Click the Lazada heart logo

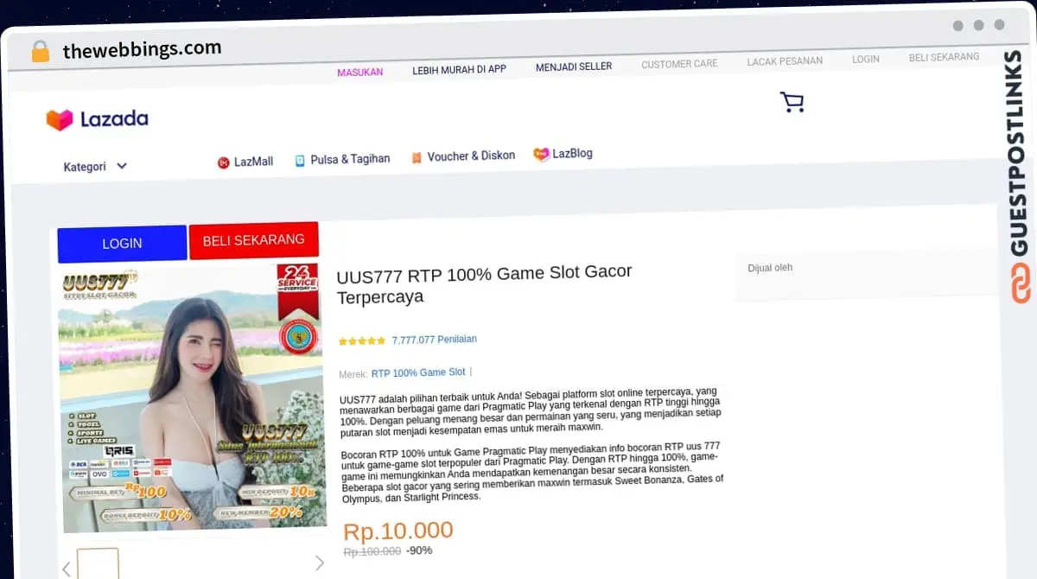coord(60,119)
